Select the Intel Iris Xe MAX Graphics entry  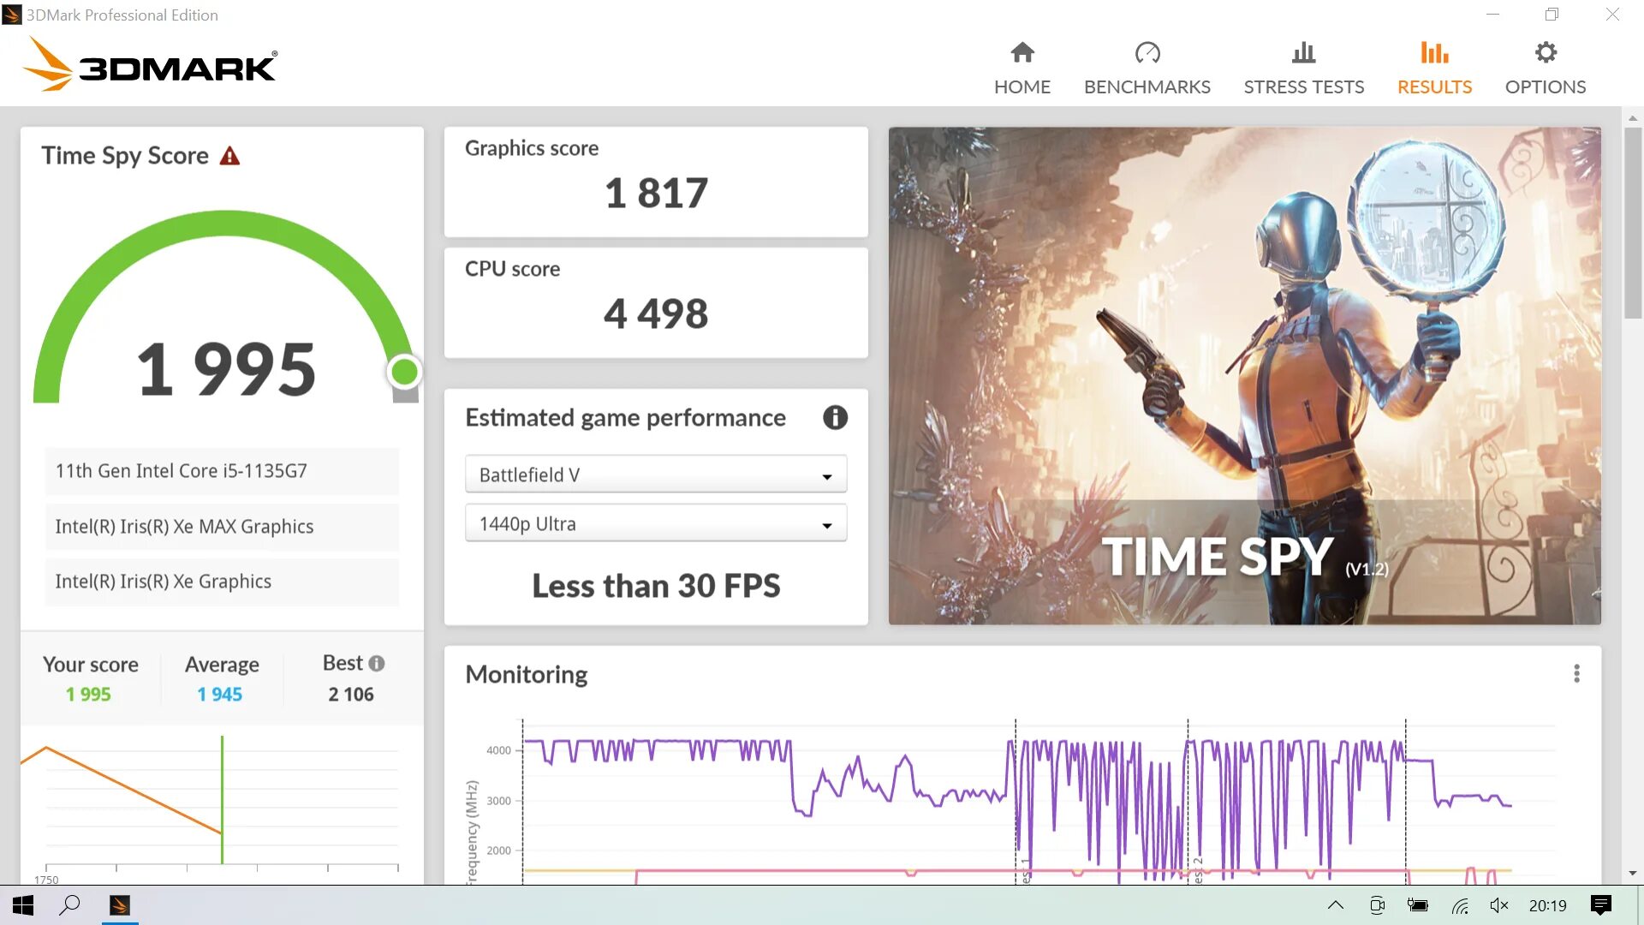[x=222, y=527]
